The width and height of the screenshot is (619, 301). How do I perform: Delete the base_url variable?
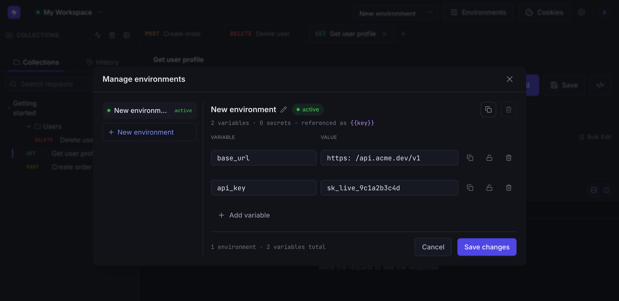click(509, 158)
